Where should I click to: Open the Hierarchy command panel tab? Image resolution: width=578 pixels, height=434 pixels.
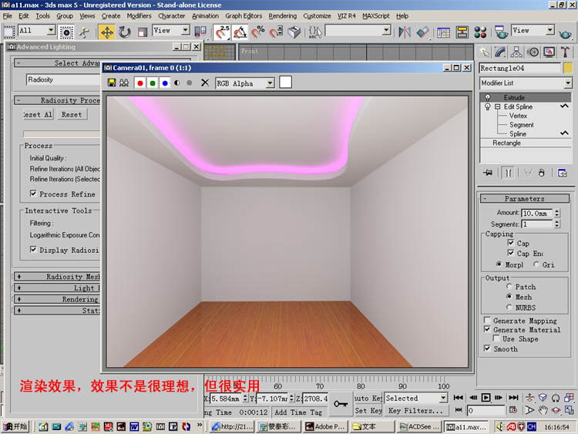517,52
